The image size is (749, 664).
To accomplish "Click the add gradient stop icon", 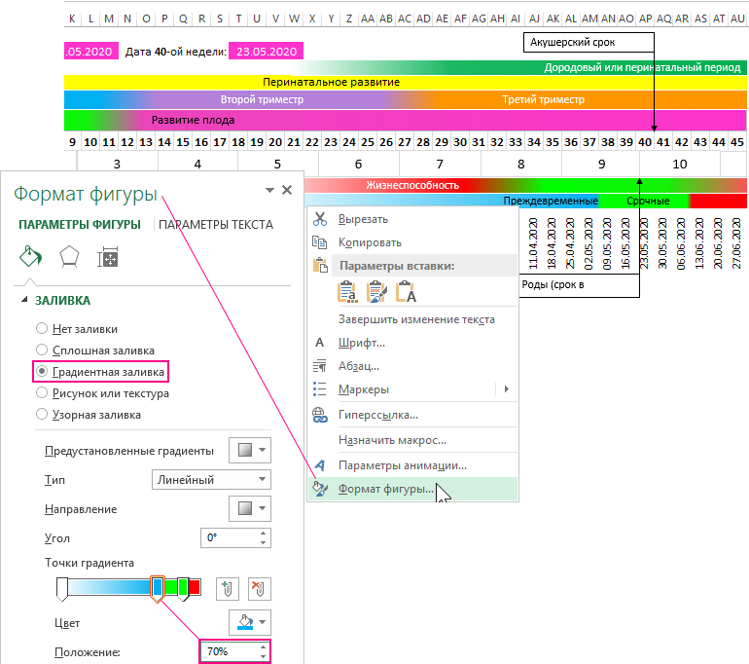I will (226, 587).
